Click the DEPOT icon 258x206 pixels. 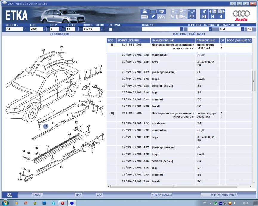point(183,11)
